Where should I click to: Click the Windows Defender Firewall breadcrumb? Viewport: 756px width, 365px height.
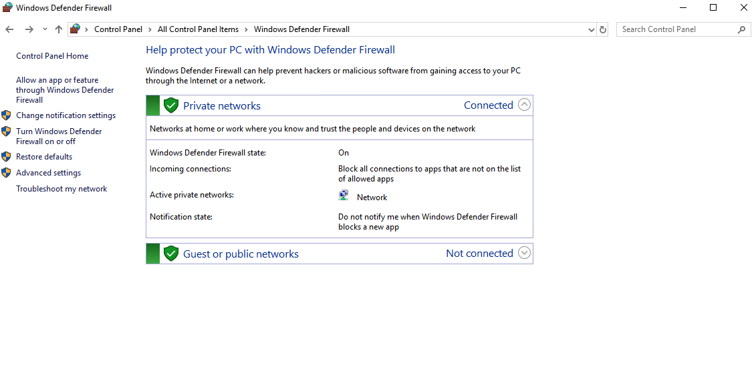[x=302, y=29]
